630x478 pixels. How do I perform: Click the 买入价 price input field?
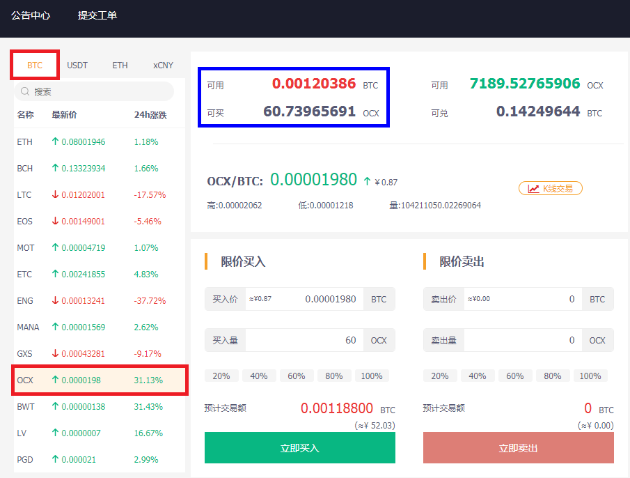click(x=304, y=299)
